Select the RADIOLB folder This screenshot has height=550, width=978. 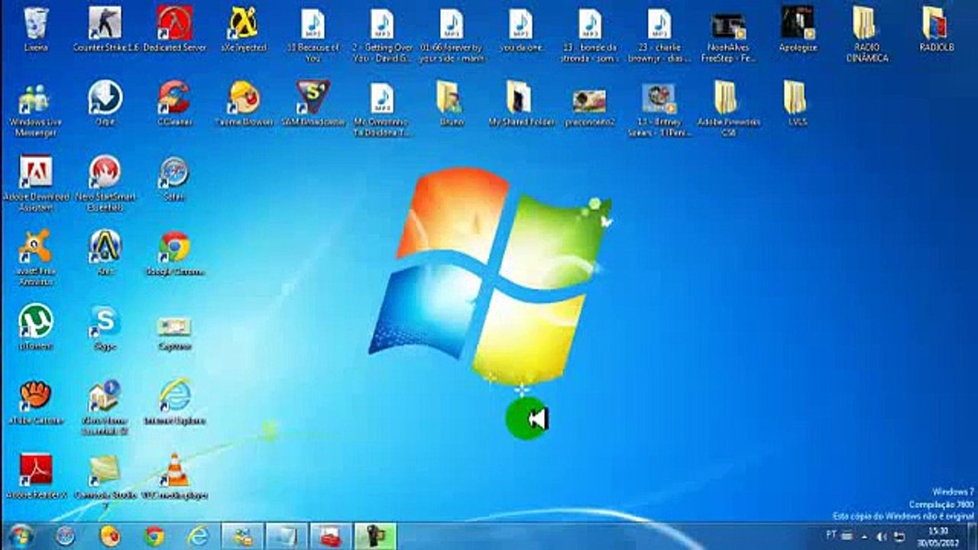(x=935, y=30)
